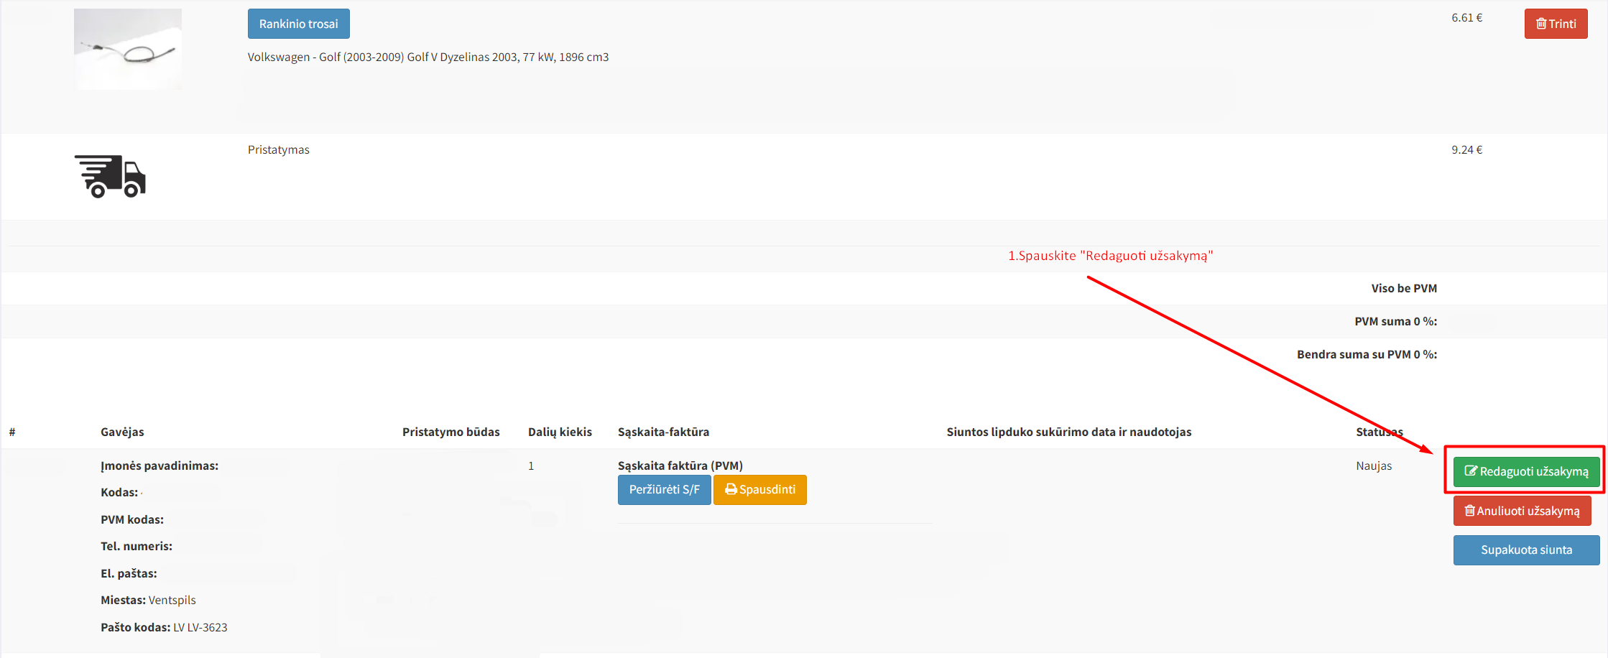Click the delivery truck icon
Screen dimensions: 1608x658
pyautogui.click(x=110, y=176)
